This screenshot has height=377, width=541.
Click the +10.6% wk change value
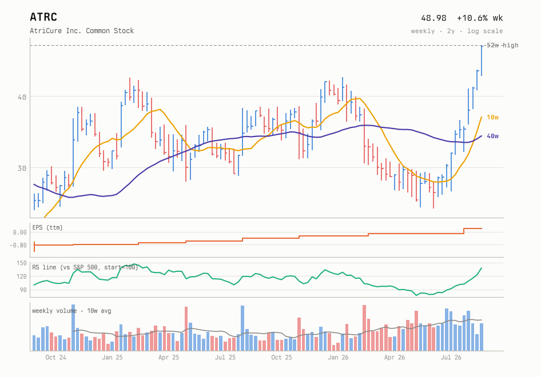click(x=480, y=18)
